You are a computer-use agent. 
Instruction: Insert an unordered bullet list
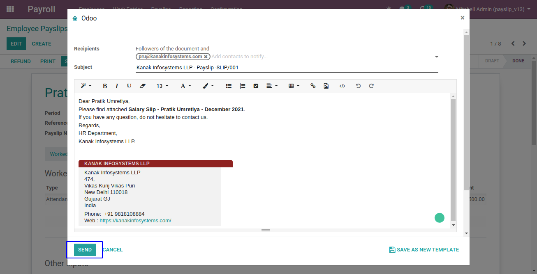click(x=229, y=86)
